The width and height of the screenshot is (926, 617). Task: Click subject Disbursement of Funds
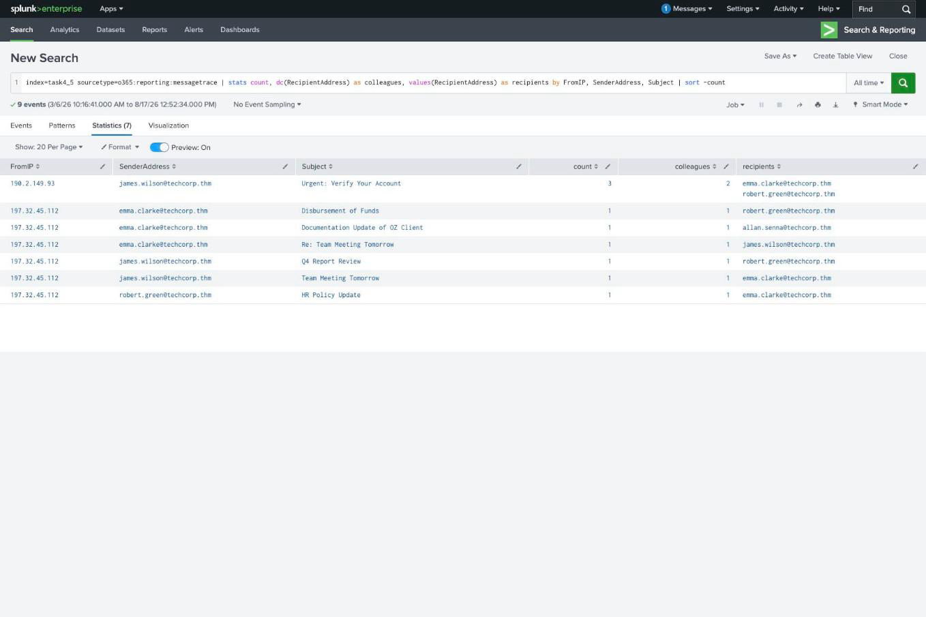click(x=340, y=211)
